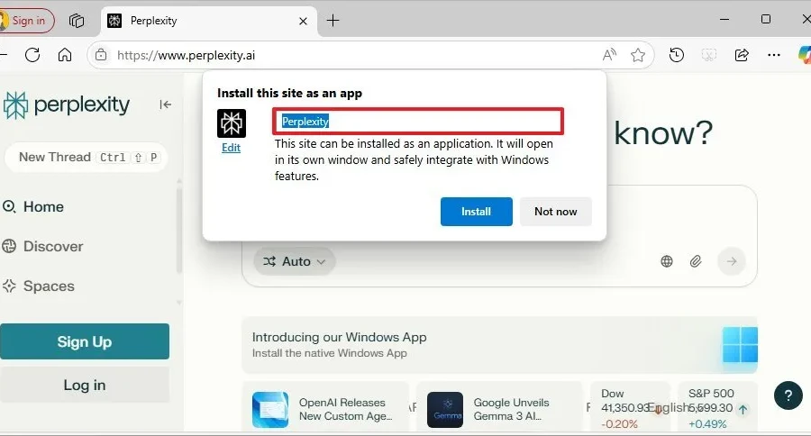Click the site info lock icon
The height and width of the screenshot is (436, 811).
pos(101,55)
